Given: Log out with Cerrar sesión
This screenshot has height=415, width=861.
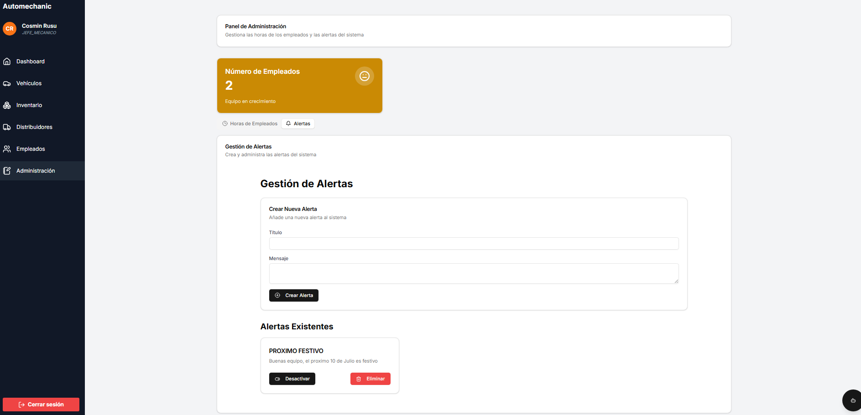Looking at the screenshot, I should coord(41,404).
